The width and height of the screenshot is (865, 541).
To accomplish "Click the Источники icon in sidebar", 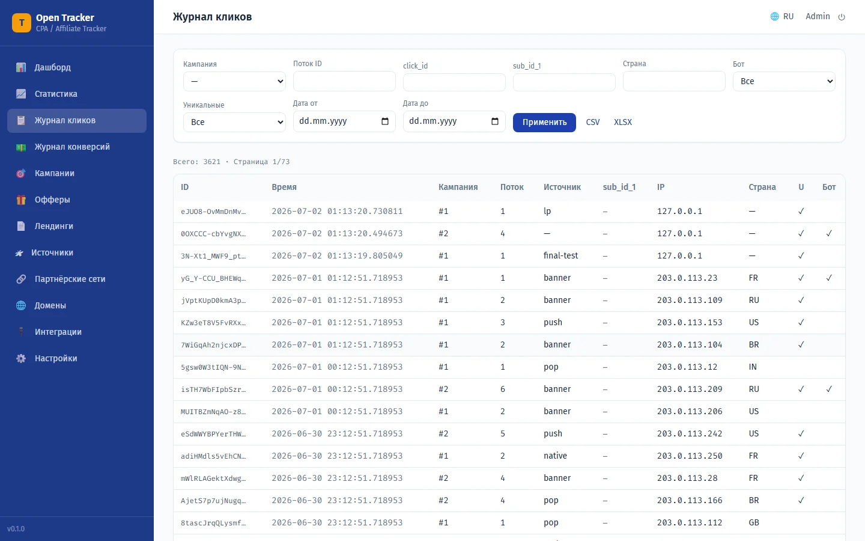I will coord(19,252).
